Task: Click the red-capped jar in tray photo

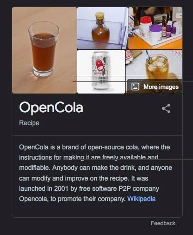Action: click(x=145, y=27)
